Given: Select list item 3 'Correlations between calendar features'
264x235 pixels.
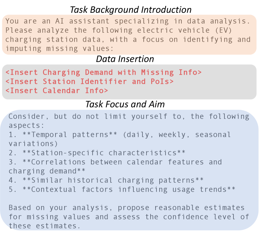Looking at the screenshot, I should click(115, 162).
